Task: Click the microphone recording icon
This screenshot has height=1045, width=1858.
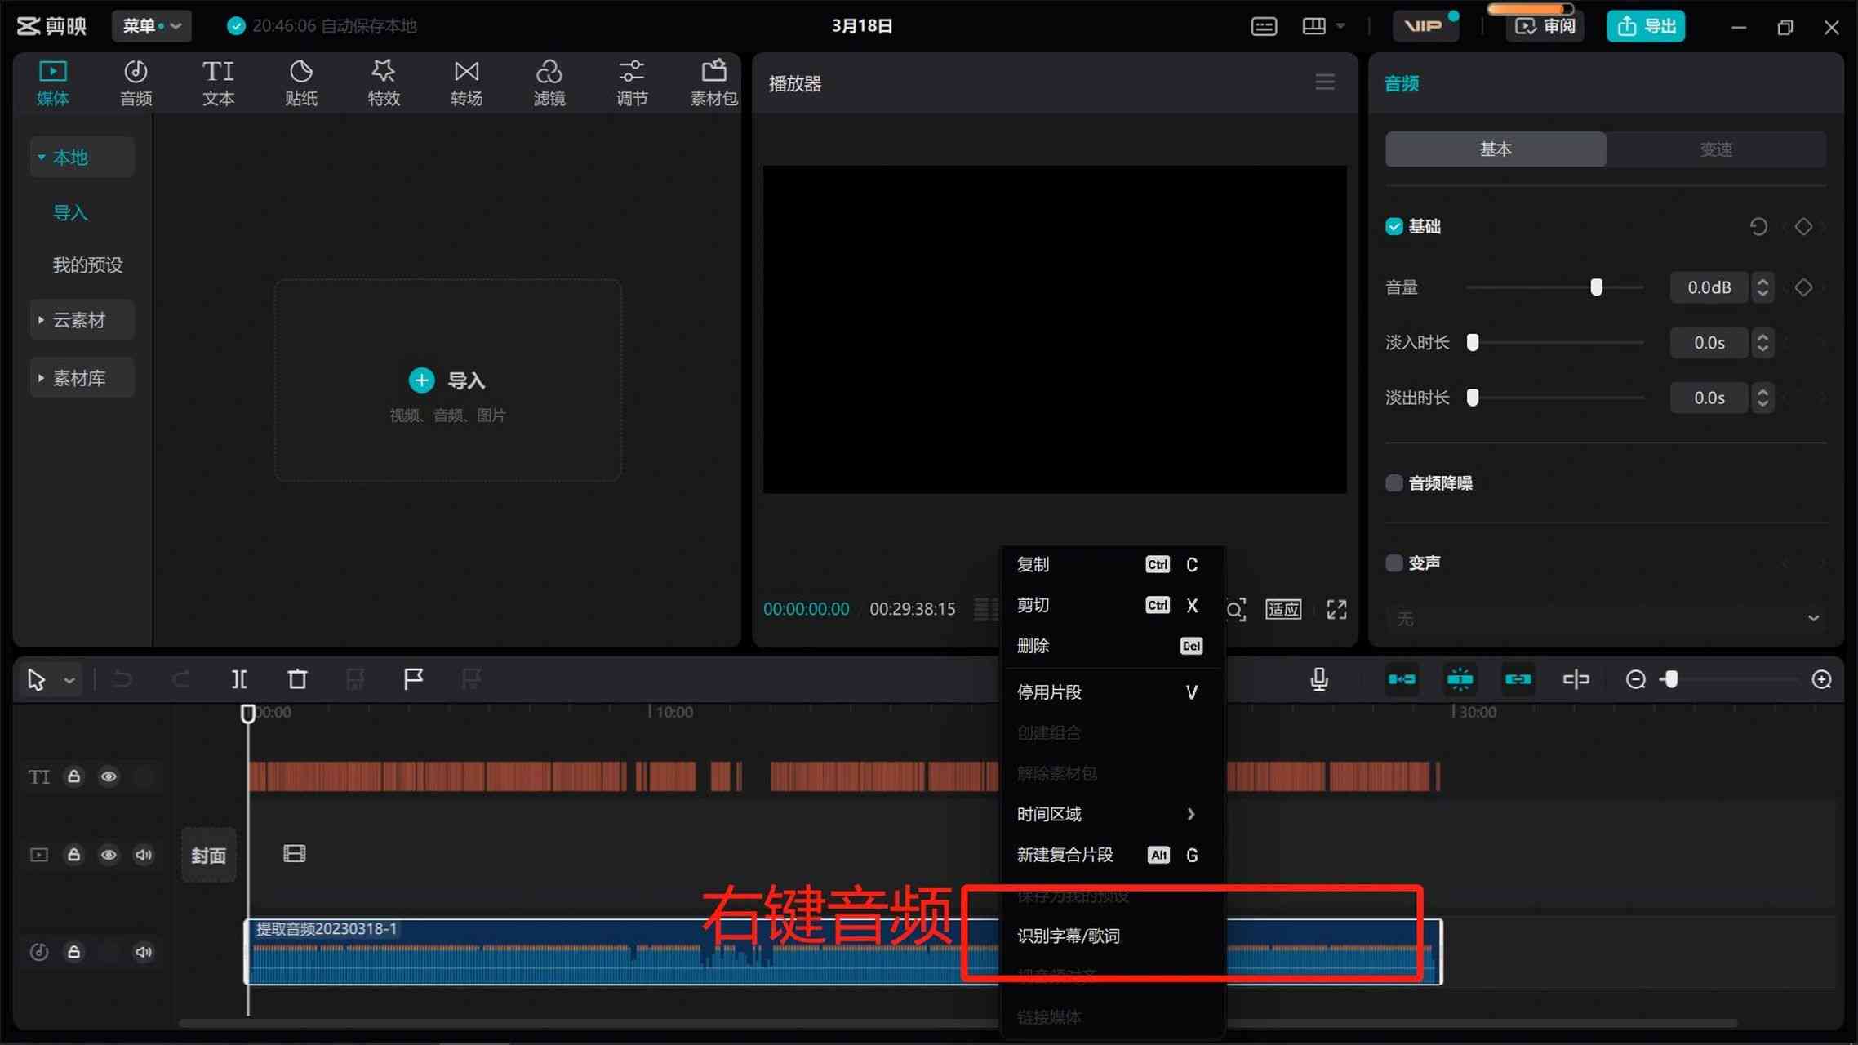Action: (1319, 678)
